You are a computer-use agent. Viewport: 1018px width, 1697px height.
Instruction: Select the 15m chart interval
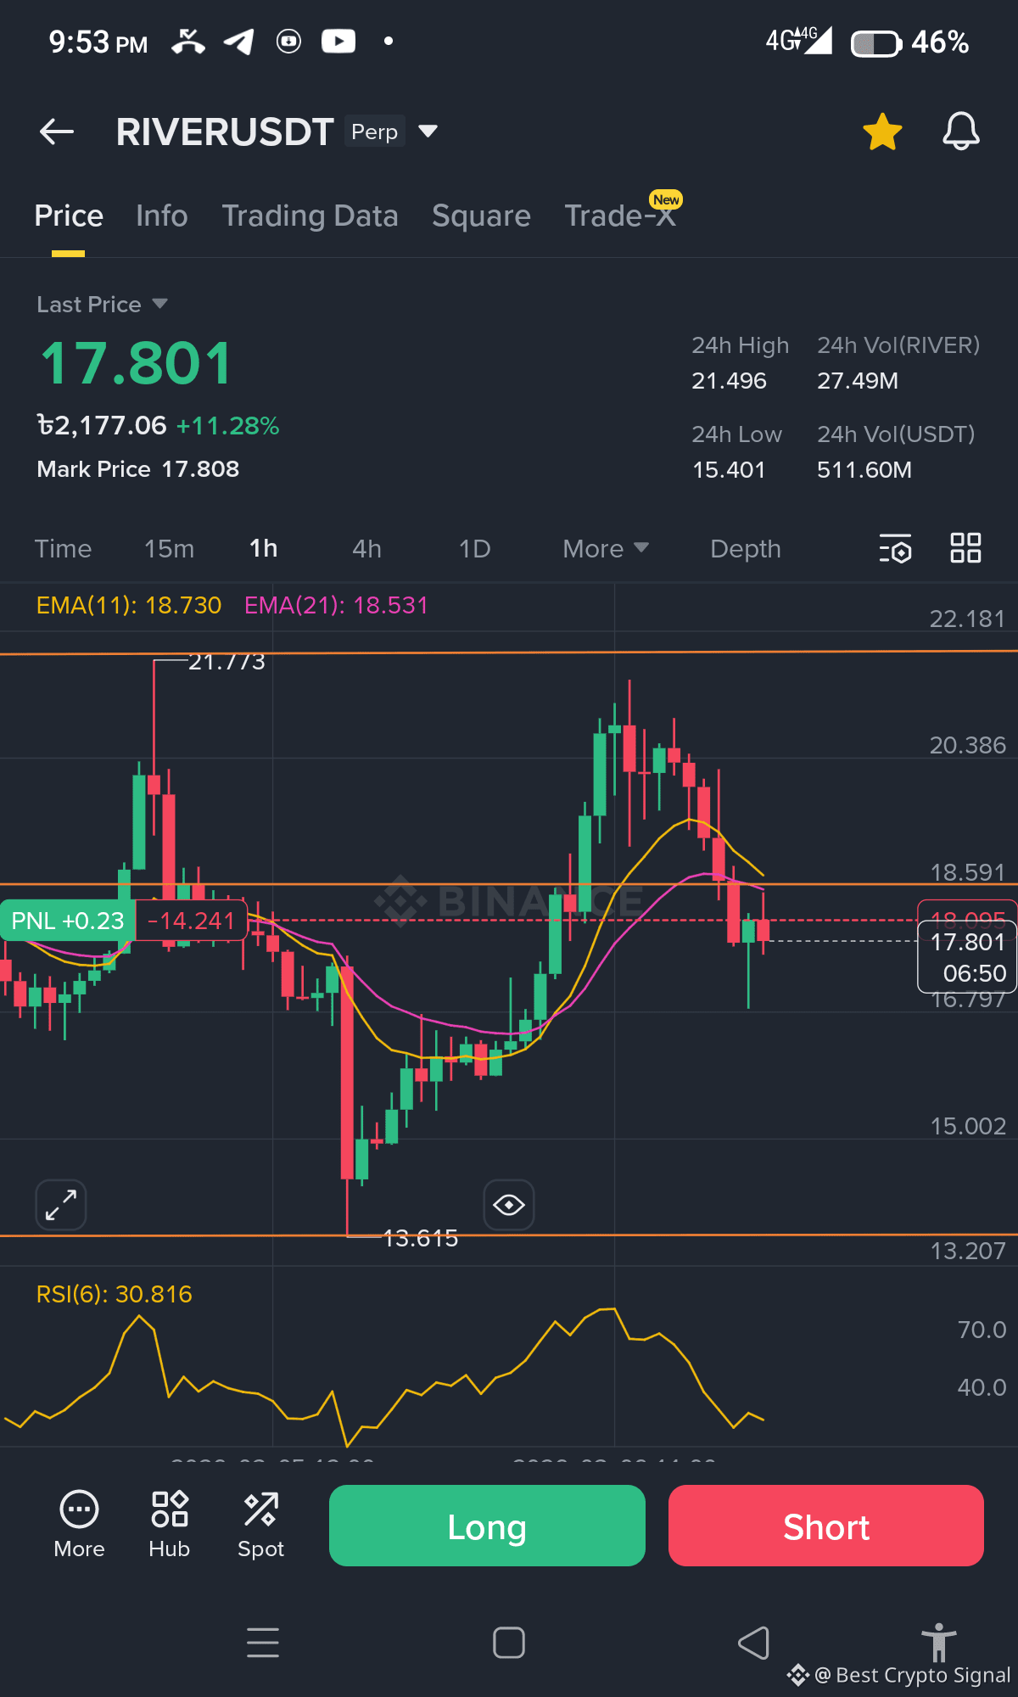click(x=169, y=549)
